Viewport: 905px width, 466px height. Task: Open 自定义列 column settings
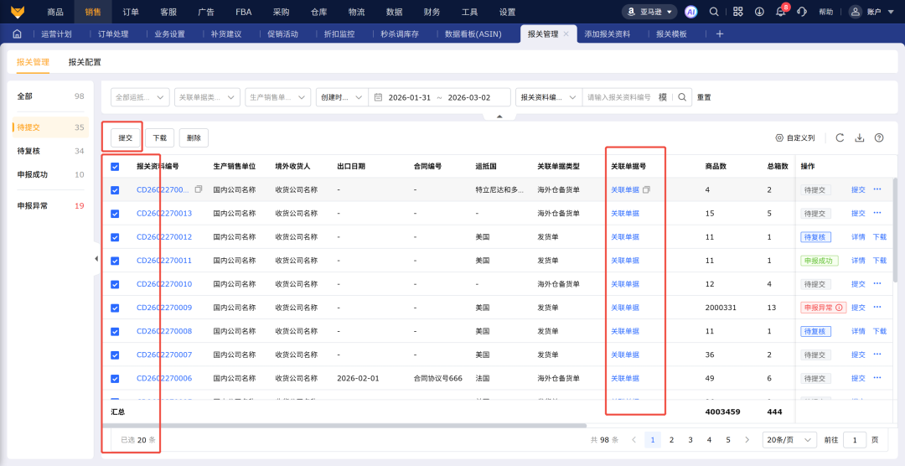click(794, 138)
